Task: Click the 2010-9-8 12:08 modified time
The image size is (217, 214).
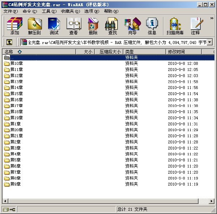Action: click(x=183, y=63)
